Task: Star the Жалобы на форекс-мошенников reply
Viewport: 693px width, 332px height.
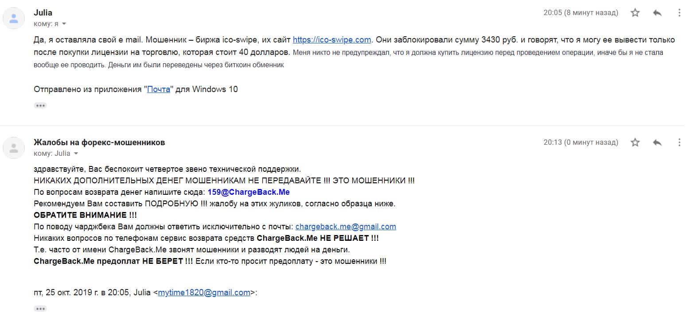Action: (635, 143)
